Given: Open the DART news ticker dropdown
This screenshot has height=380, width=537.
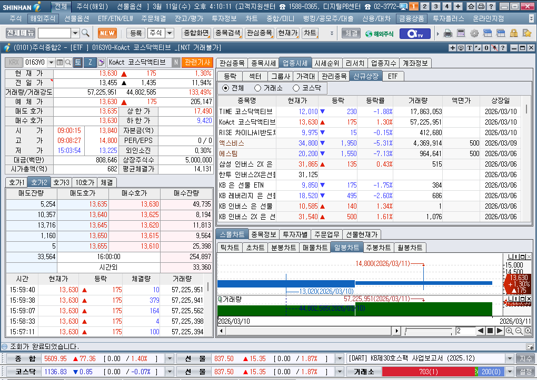Looking at the screenshot, I should coord(510,358).
